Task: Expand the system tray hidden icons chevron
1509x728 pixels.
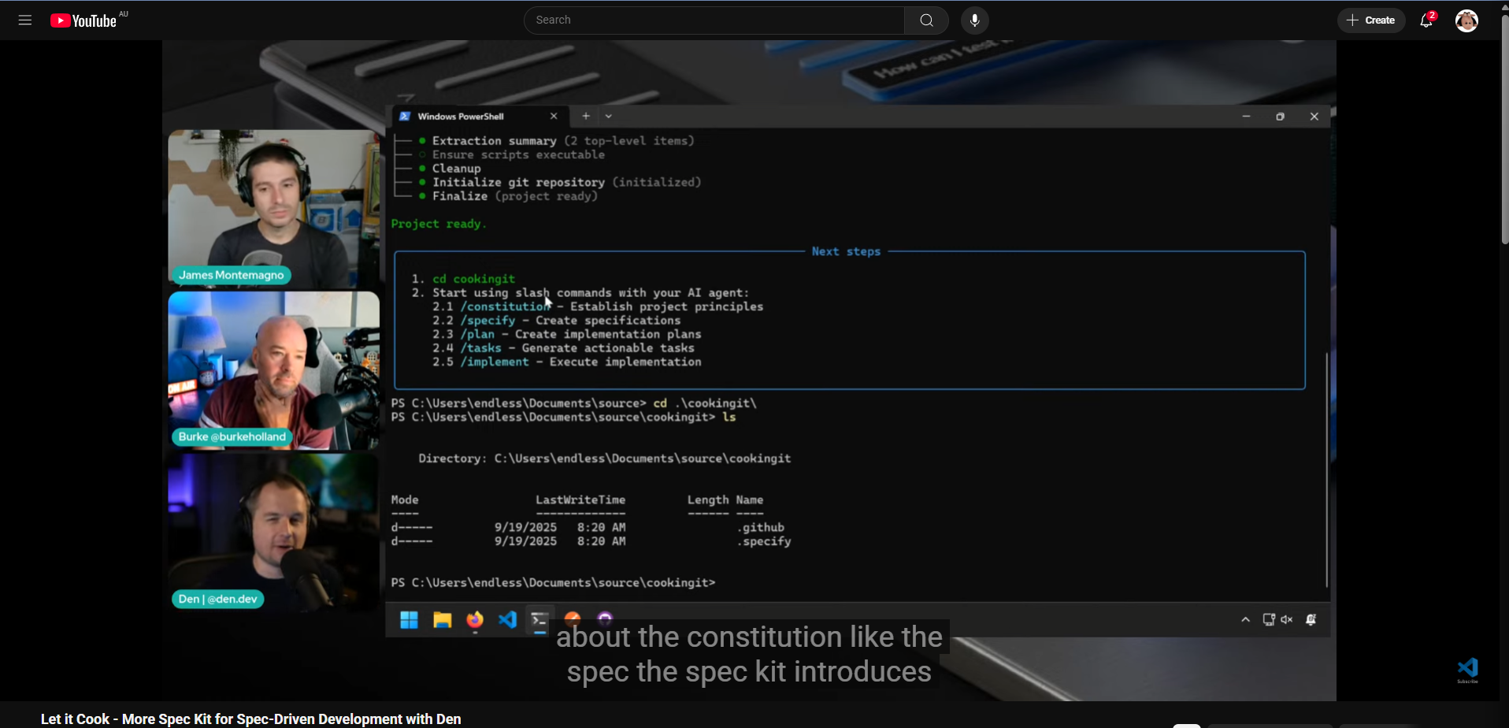Action: pyautogui.click(x=1246, y=620)
